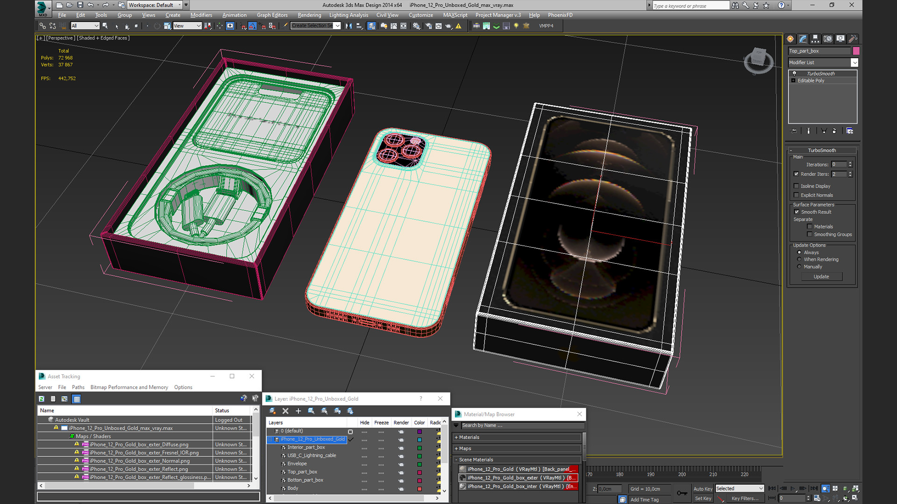The image size is (897, 504).
Task: Click the TurboSmooth Update button
Action: click(x=821, y=276)
